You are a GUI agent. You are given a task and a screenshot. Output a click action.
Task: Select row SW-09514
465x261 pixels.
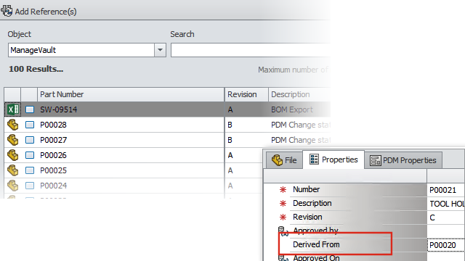tap(167, 109)
